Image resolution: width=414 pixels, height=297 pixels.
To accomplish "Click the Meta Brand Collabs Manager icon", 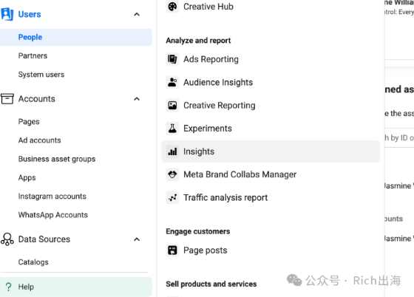I will (172, 174).
